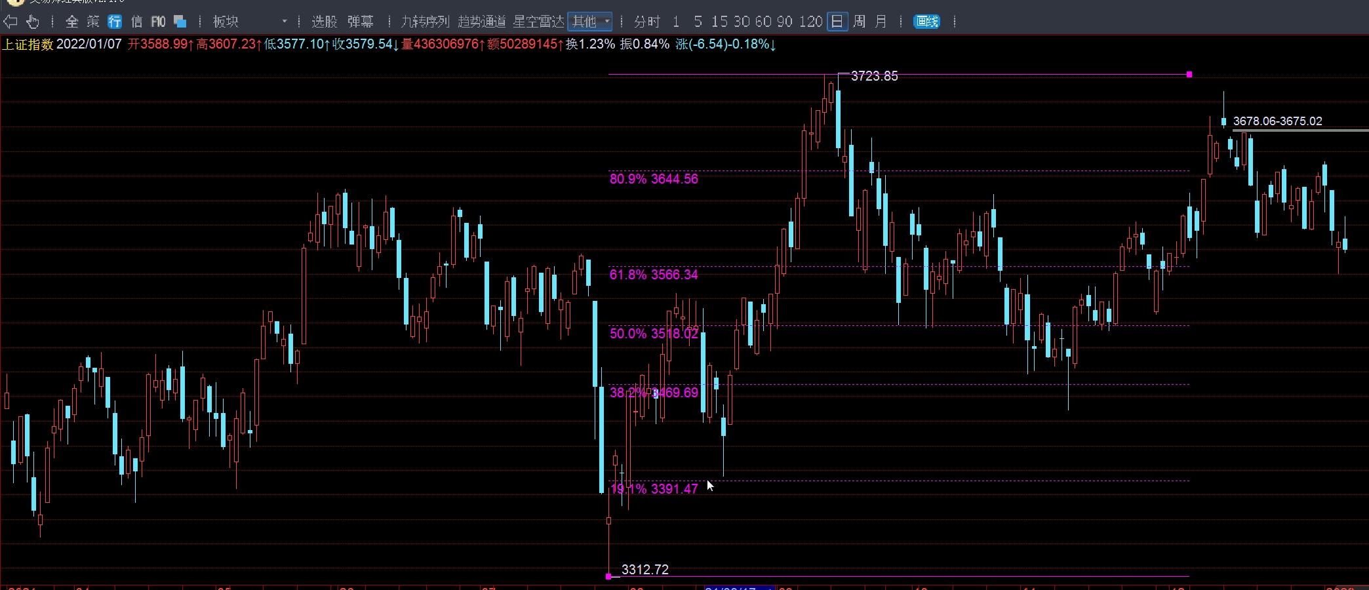Toggle the 画线 drawing tool button
The height and width of the screenshot is (590, 1369).
[926, 22]
